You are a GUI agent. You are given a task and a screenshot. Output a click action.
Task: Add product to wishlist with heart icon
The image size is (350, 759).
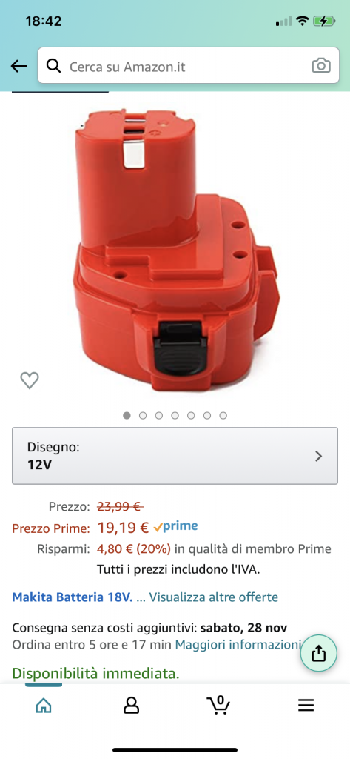tap(30, 380)
